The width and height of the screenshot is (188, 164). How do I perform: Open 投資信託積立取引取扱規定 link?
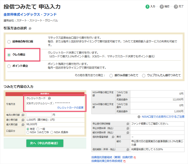click(x=107, y=161)
